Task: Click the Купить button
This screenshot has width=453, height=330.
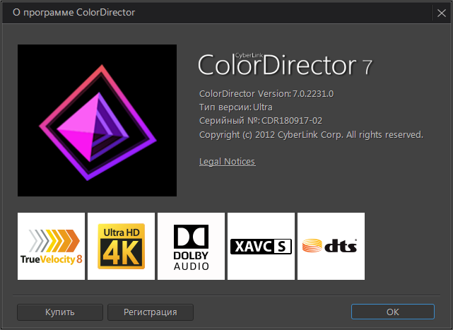Action: 60,312
